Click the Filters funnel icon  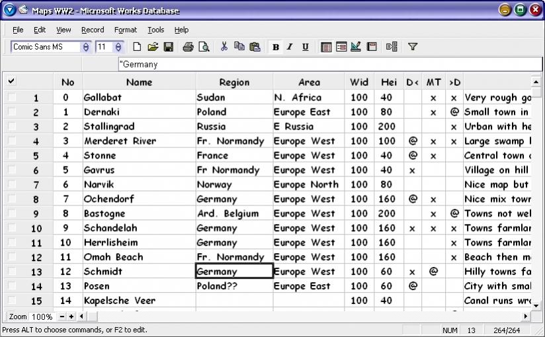tap(413, 47)
